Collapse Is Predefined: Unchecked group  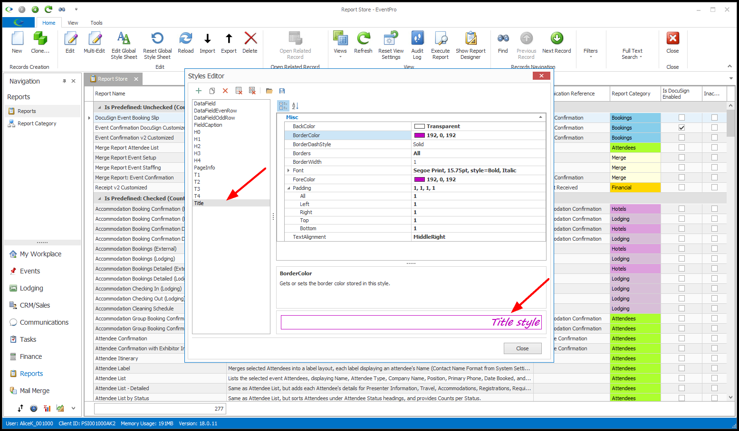pos(99,107)
